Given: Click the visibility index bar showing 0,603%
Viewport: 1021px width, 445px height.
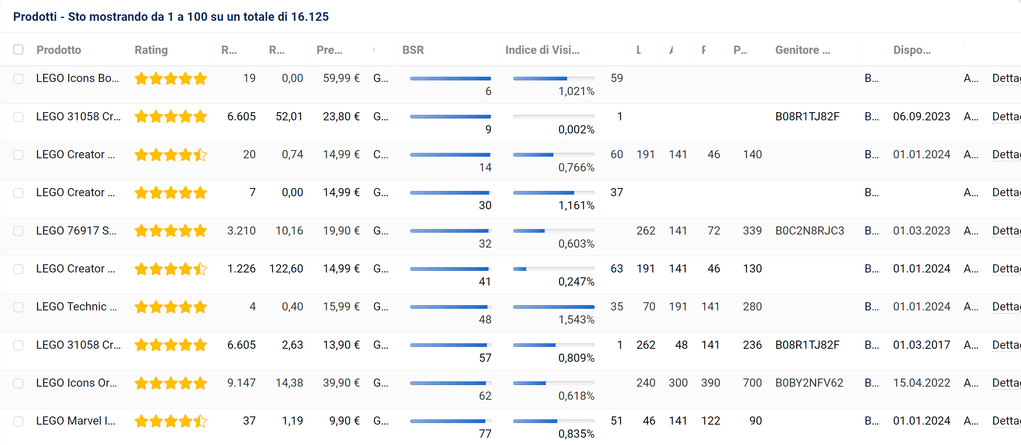Looking at the screenshot, I should click(x=554, y=231).
